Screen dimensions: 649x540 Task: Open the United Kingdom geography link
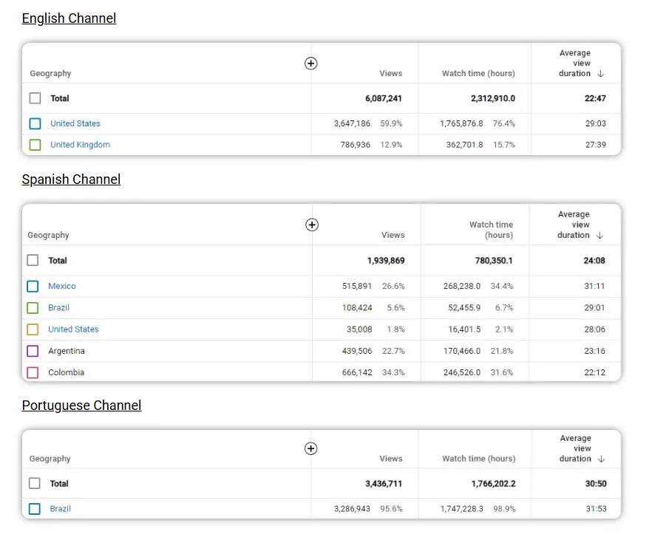tap(79, 145)
